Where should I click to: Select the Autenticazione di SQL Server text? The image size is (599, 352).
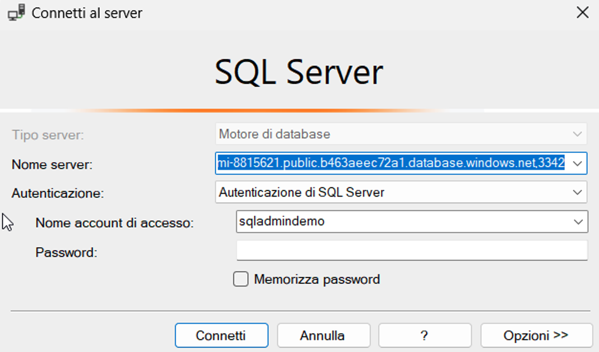click(x=302, y=192)
